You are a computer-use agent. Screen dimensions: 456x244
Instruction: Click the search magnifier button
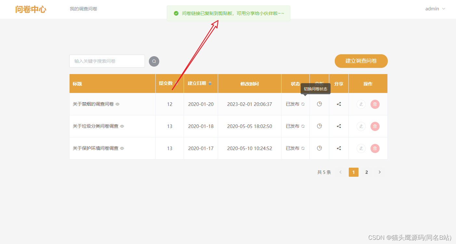click(154, 61)
